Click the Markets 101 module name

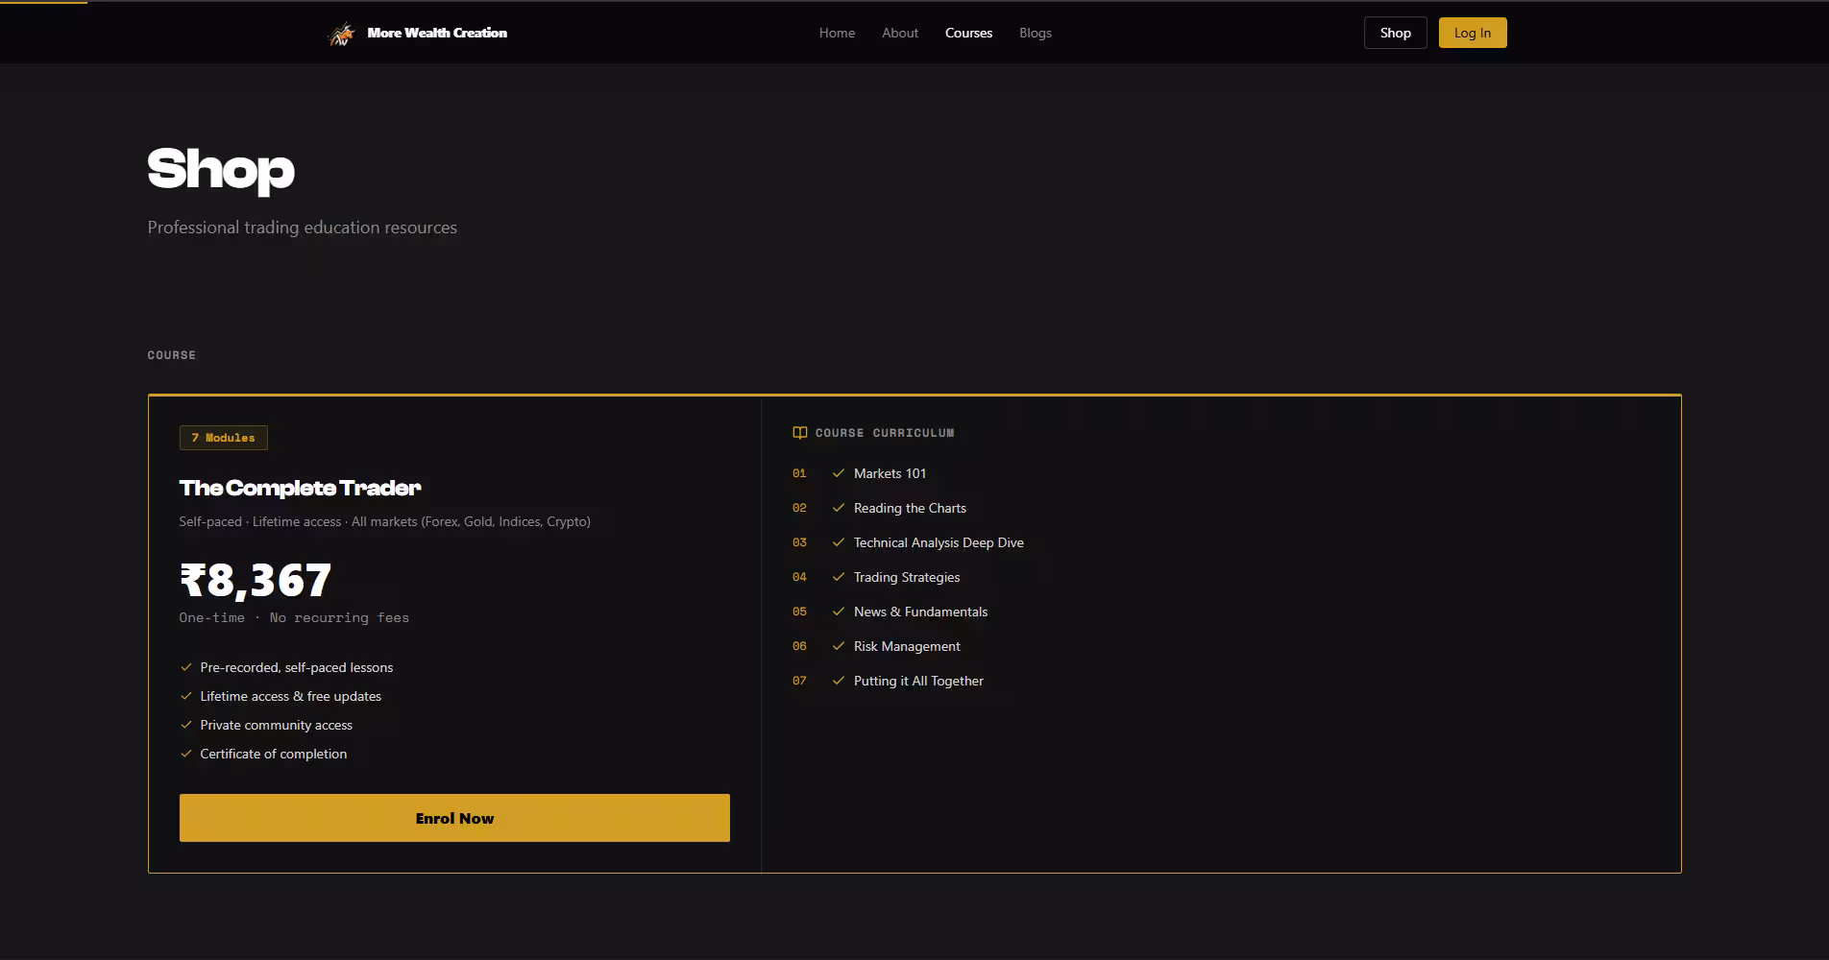point(890,473)
